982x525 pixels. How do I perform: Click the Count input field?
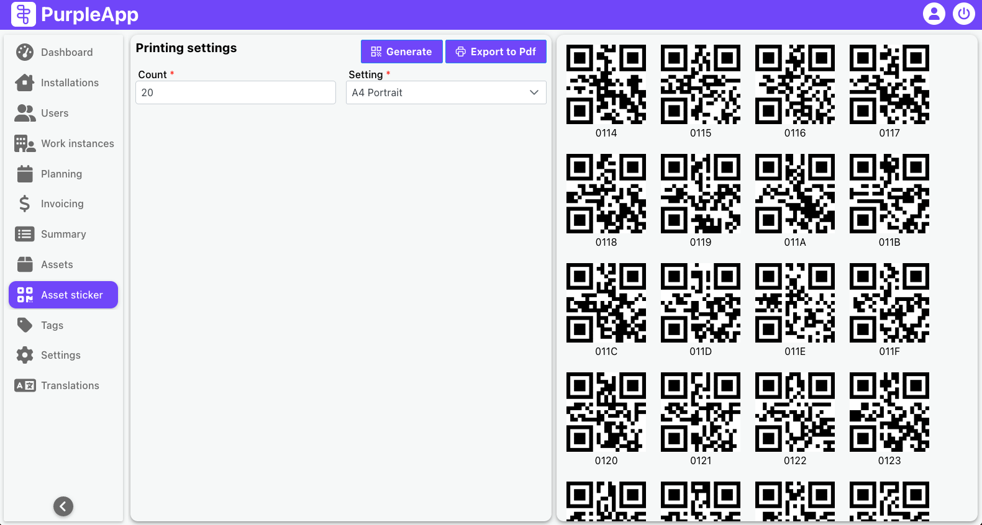pos(235,92)
